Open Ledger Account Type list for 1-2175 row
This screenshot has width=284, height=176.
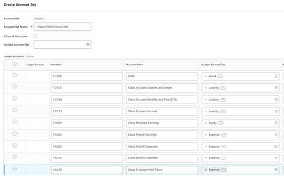tap(276, 111)
